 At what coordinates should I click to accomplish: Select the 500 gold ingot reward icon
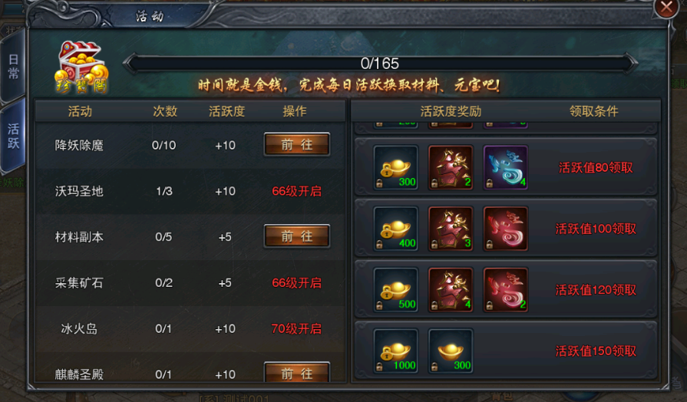pos(395,290)
